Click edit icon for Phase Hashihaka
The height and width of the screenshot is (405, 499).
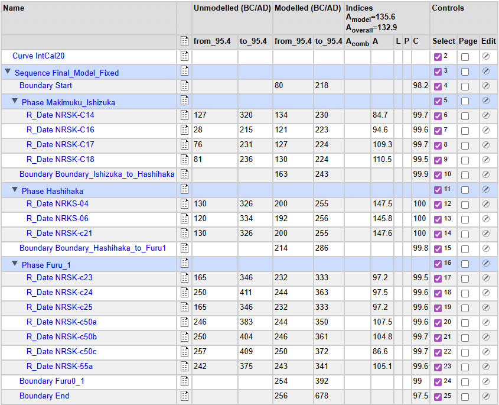point(485,190)
